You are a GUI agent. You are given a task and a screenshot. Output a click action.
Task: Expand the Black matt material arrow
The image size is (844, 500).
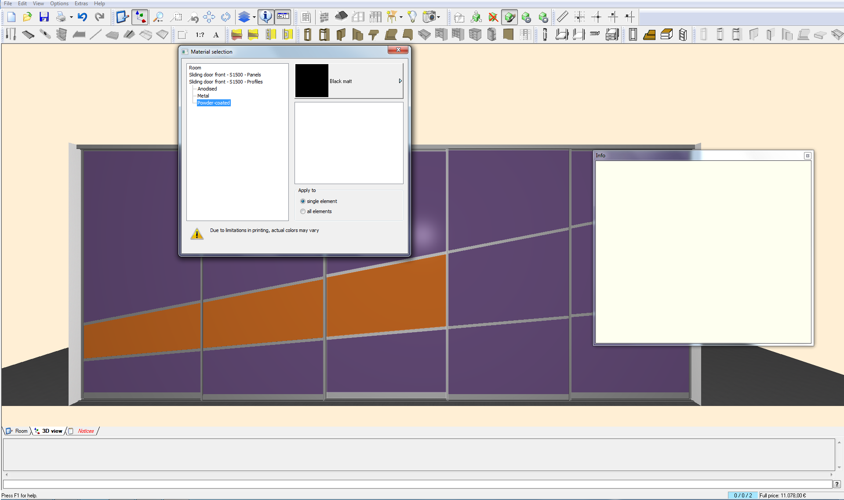coord(400,81)
